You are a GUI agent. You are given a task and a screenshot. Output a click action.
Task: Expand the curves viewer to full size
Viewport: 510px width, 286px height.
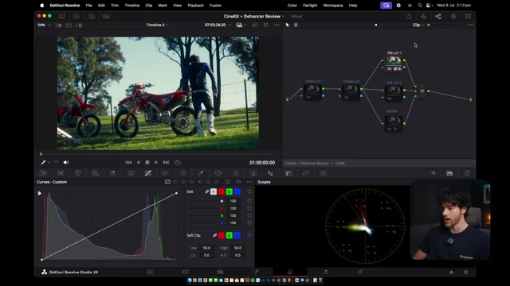[x=228, y=182]
